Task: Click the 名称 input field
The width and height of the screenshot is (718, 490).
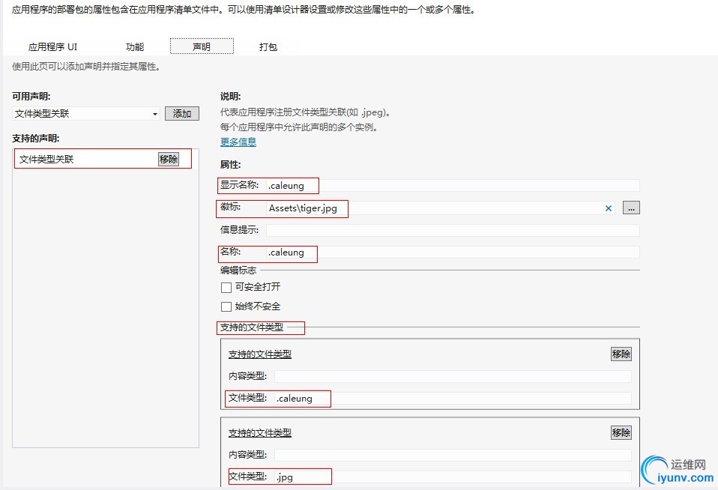Action: tap(453, 252)
